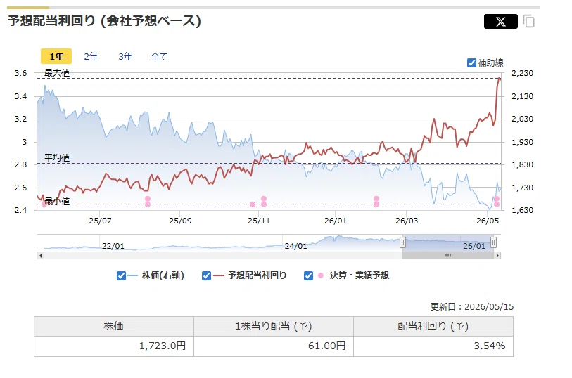This screenshot has height=378, width=572.
Task: Click the 最小値 guide line label
Action: pyautogui.click(x=57, y=202)
